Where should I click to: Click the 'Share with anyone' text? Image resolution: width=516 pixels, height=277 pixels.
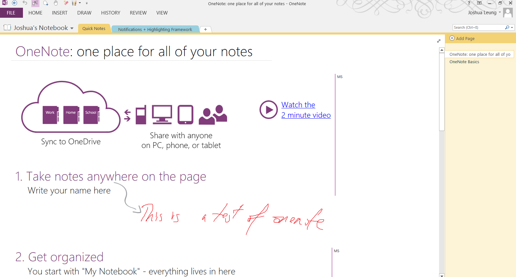[181, 135]
